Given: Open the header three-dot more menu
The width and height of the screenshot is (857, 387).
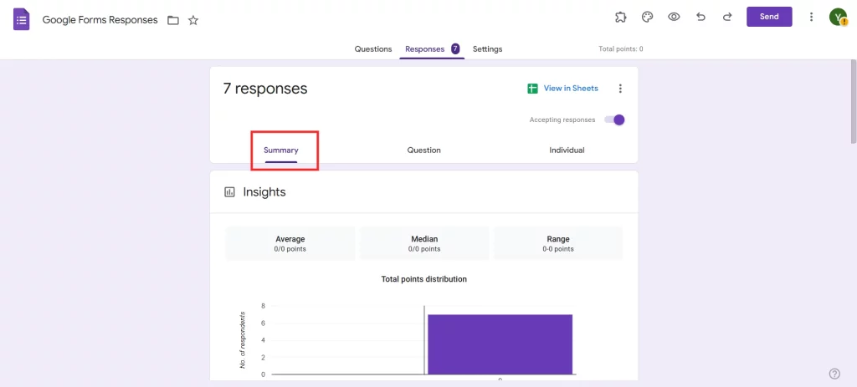Looking at the screenshot, I should (812, 17).
